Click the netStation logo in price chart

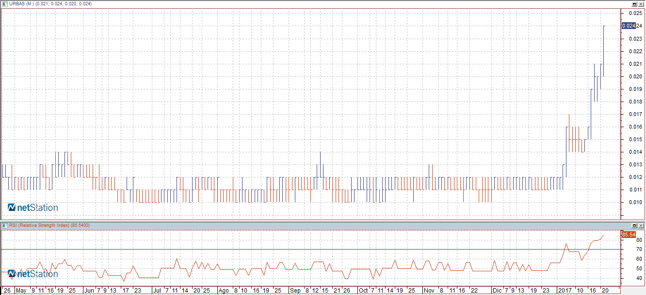[x=32, y=207]
